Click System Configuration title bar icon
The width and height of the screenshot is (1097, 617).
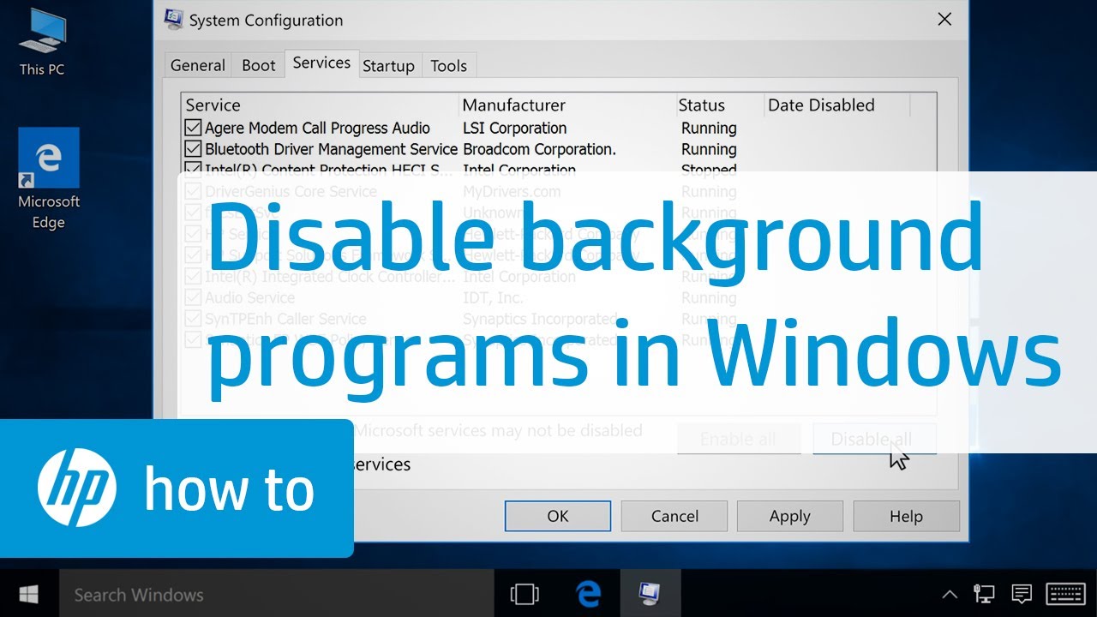(x=173, y=19)
